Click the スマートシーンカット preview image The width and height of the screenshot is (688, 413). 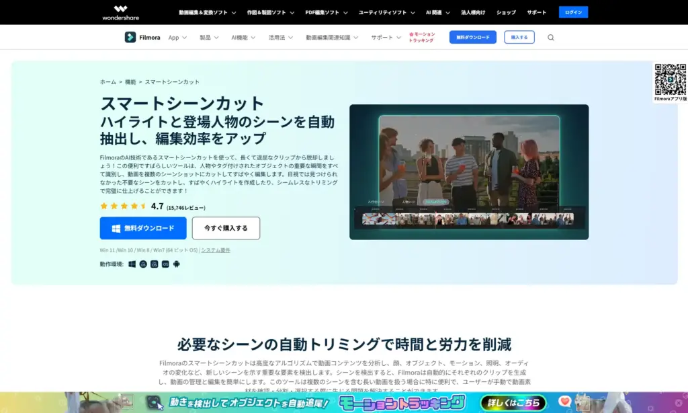tap(469, 172)
